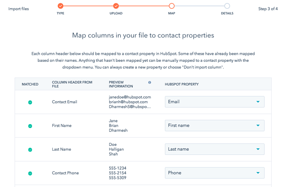Click the Preview Information info icon
The height and width of the screenshot is (187, 288).
click(150, 82)
